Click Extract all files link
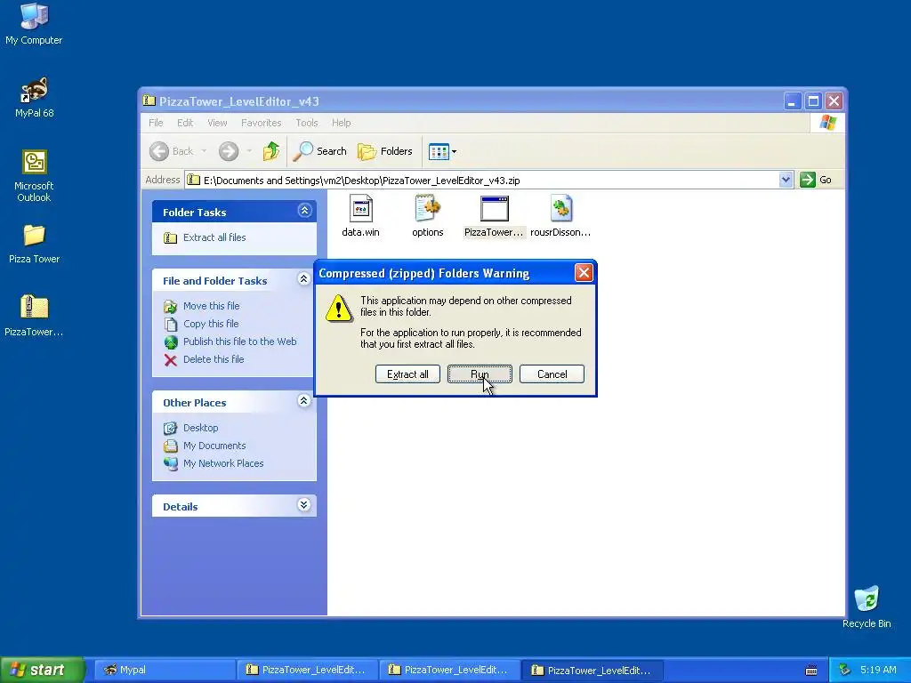Image resolution: width=911 pixels, height=683 pixels. [x=214, y=237]
